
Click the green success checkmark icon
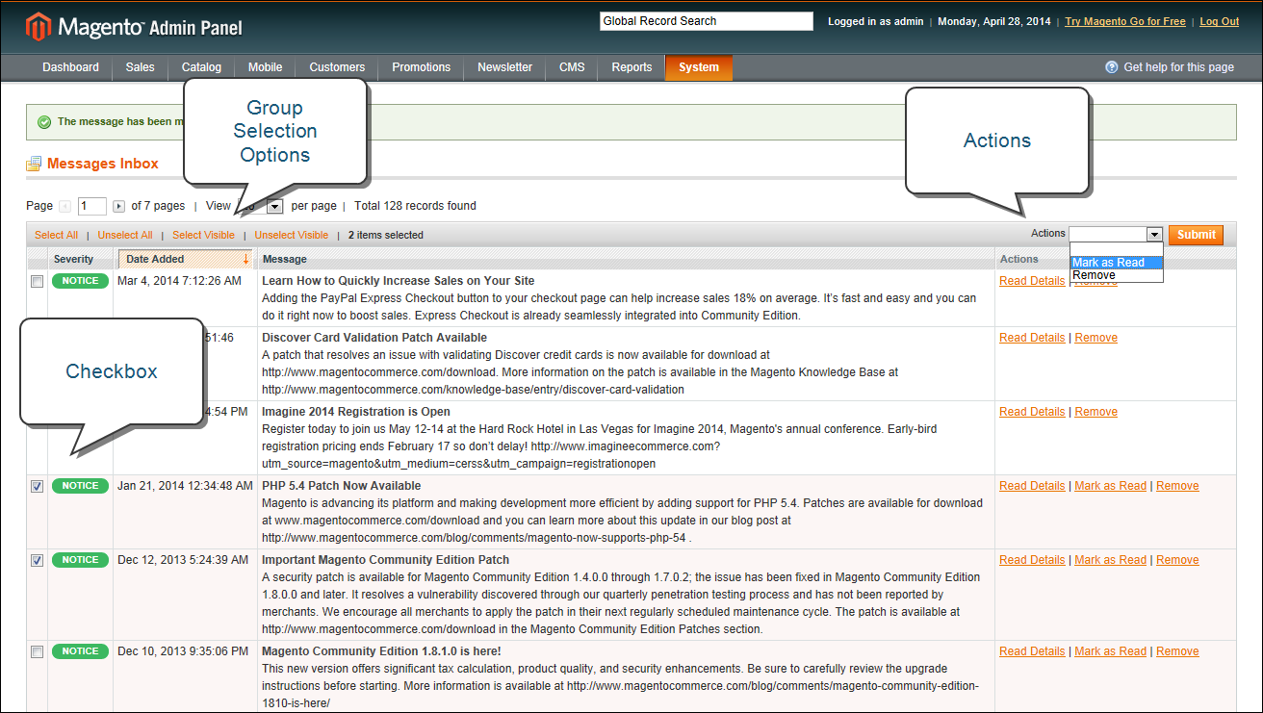point(43,122)
